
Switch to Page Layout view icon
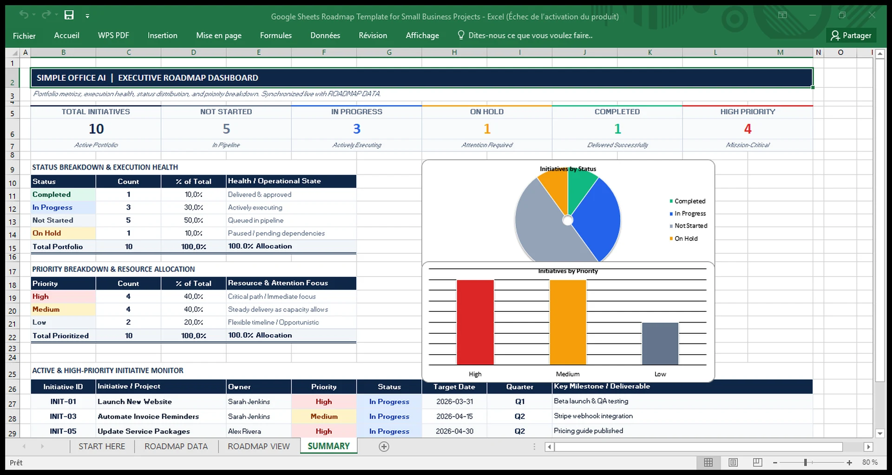(733, 462)
